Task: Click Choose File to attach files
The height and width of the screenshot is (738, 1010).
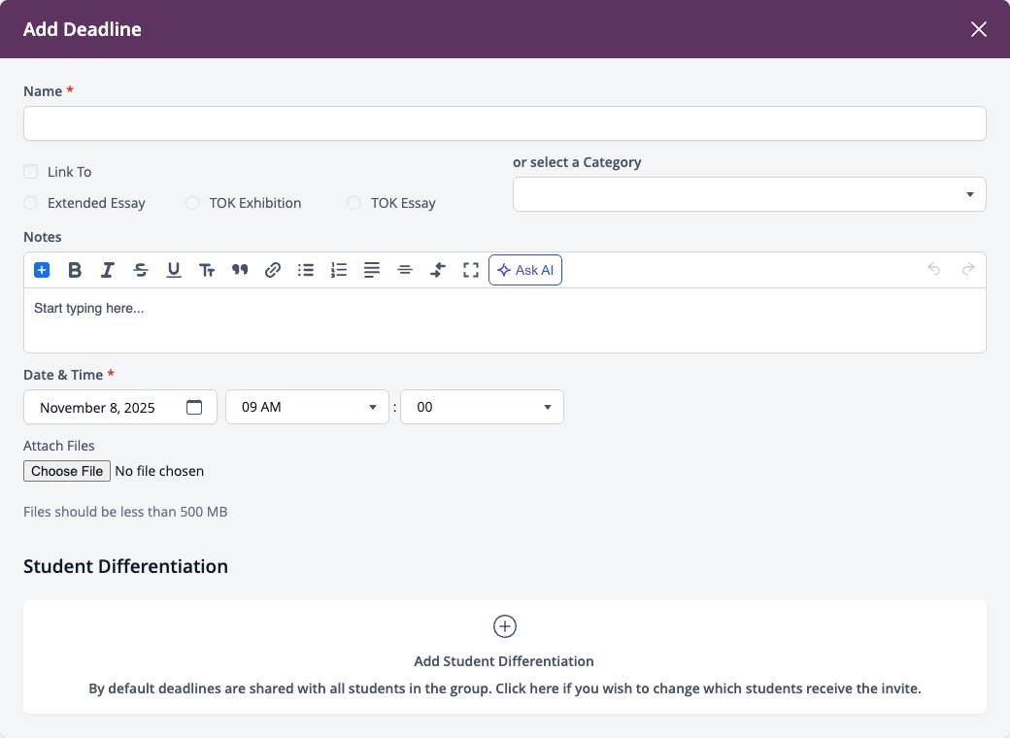Action: (67, 471)
